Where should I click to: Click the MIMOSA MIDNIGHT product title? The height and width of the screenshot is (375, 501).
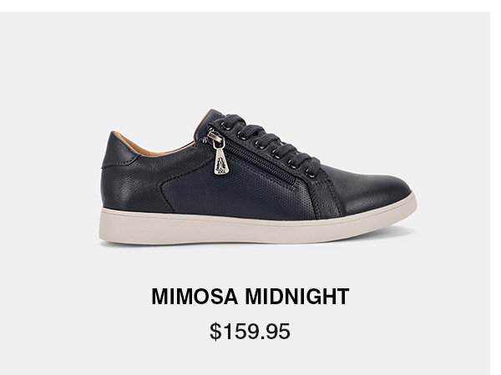(x=250, y=297)
